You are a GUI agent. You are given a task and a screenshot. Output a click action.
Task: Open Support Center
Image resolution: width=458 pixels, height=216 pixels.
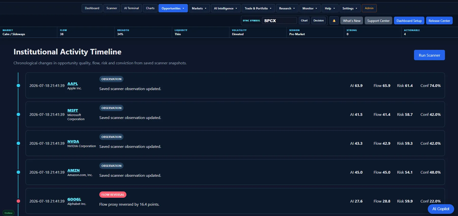point(378,21)
